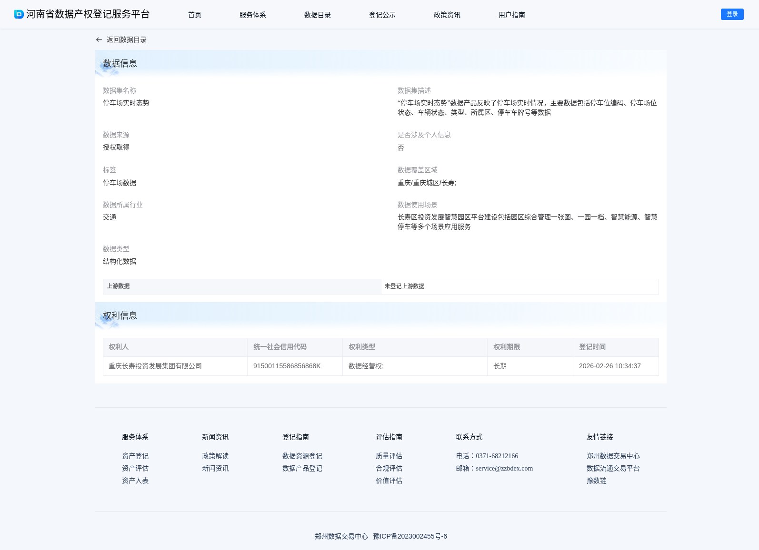Click the 统一社会信用代码 column header
The image size is (759, 550).
(x=295, y=347)
